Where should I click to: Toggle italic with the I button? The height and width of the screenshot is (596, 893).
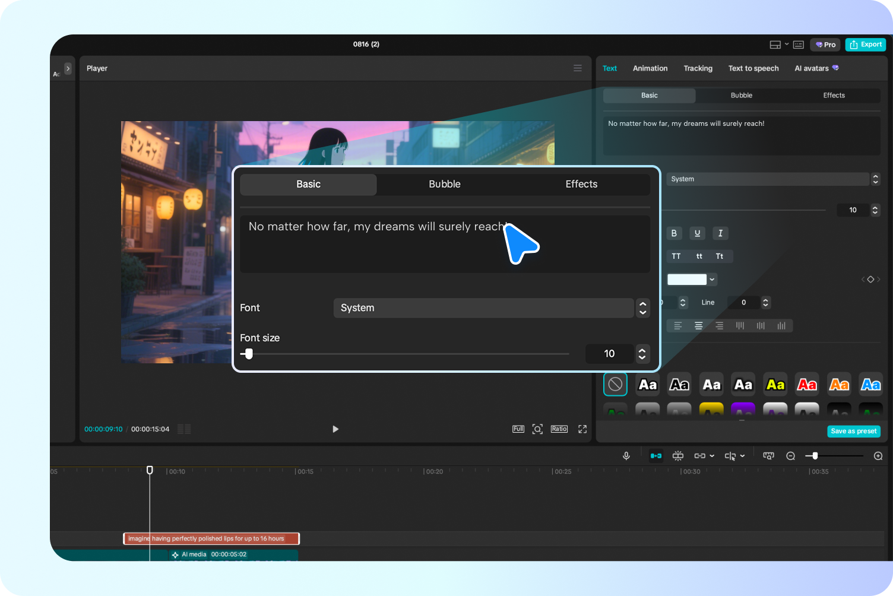[x=720, y=233]
